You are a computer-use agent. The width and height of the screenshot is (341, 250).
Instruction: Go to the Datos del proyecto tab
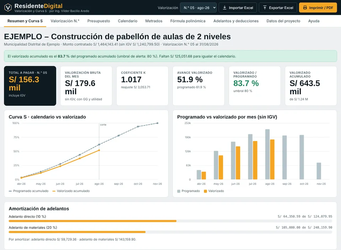[x=283, y=21]
